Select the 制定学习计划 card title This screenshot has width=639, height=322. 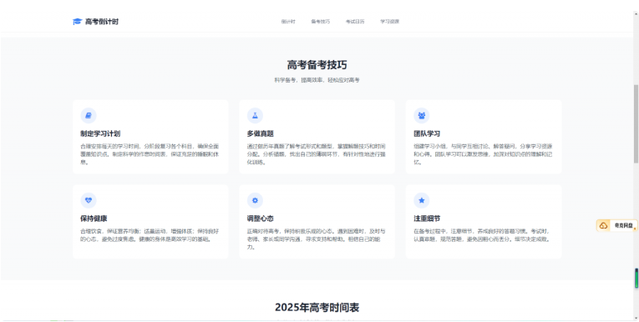point(100,134)
